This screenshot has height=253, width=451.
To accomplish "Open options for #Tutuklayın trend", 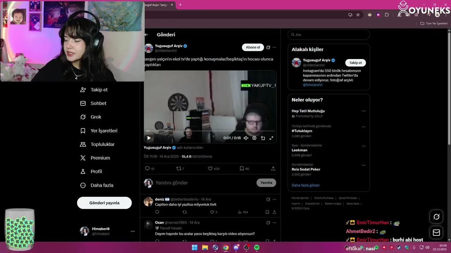I will pos(364,127).
